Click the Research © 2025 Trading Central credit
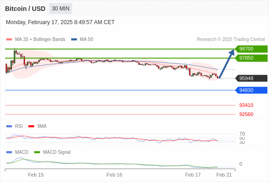This screenshot has height=182, width=269. [231, 40]
